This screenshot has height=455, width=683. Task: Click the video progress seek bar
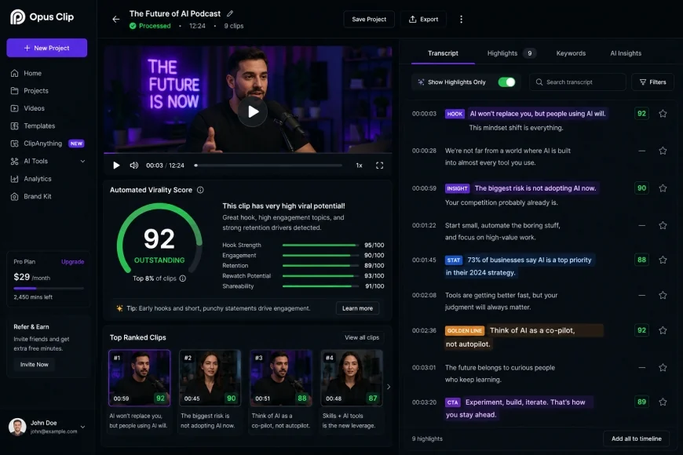(x=268, y=166)
